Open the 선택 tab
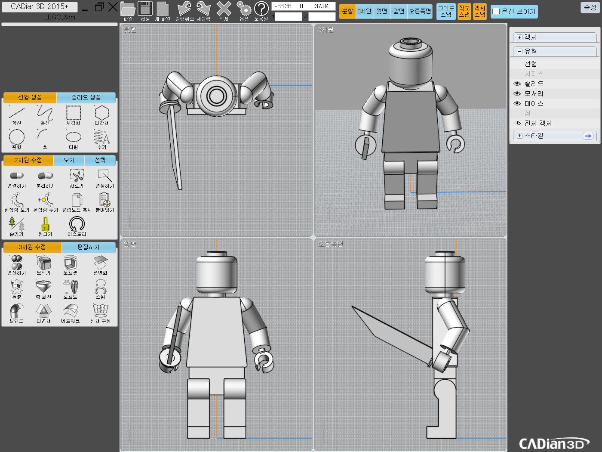 pos(100,160)
